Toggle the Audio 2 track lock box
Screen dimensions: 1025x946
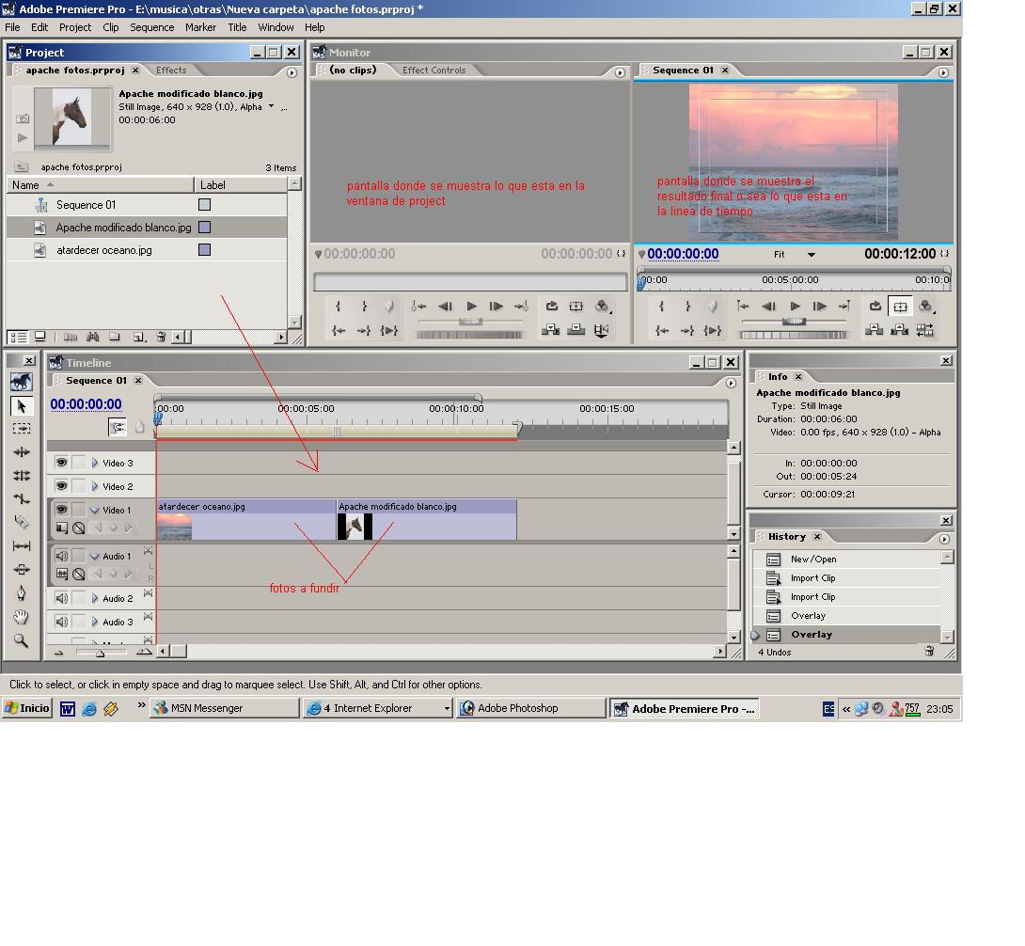pyautogui.click(x=78, y=597)
